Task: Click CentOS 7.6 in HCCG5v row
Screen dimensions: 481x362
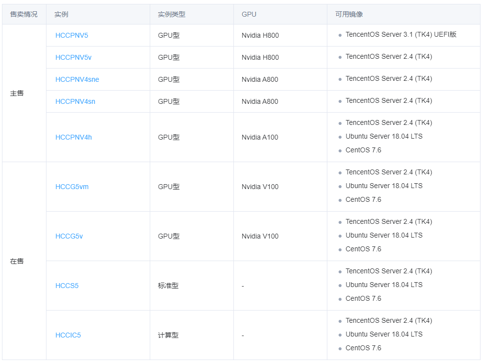Action: [x=363, y=249]
